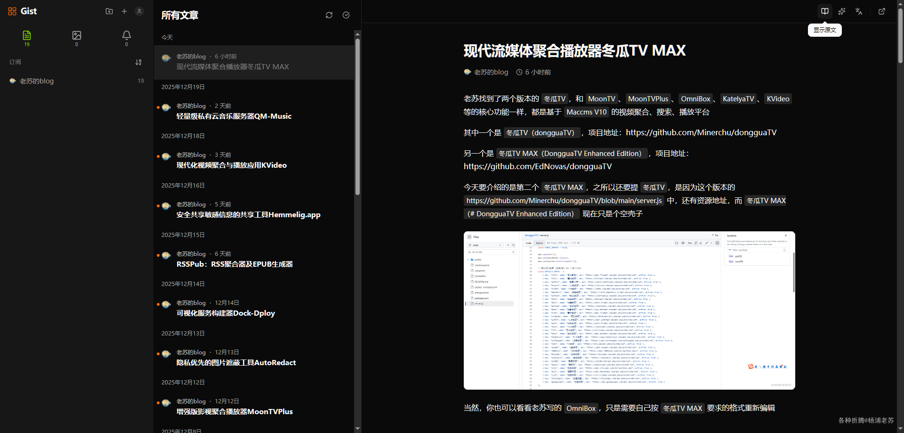Add a new subscription with plus icon
Image resolution: width=904 pixels, height=433 pixels.
(x=124, y=11)
